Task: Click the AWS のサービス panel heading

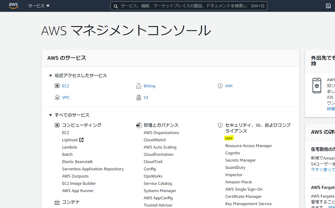Action: point(67,58)
